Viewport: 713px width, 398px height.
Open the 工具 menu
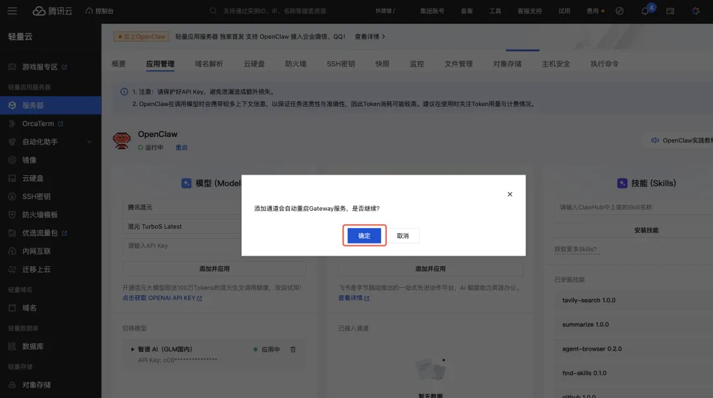495,11
